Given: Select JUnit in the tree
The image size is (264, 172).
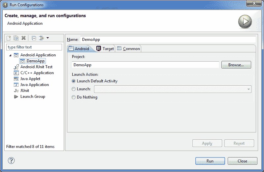Looking at the screenshot, I should point(24,91).
